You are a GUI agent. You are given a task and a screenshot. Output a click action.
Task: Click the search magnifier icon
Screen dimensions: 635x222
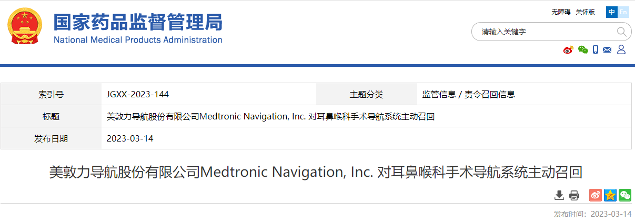(x=622, y=32)
